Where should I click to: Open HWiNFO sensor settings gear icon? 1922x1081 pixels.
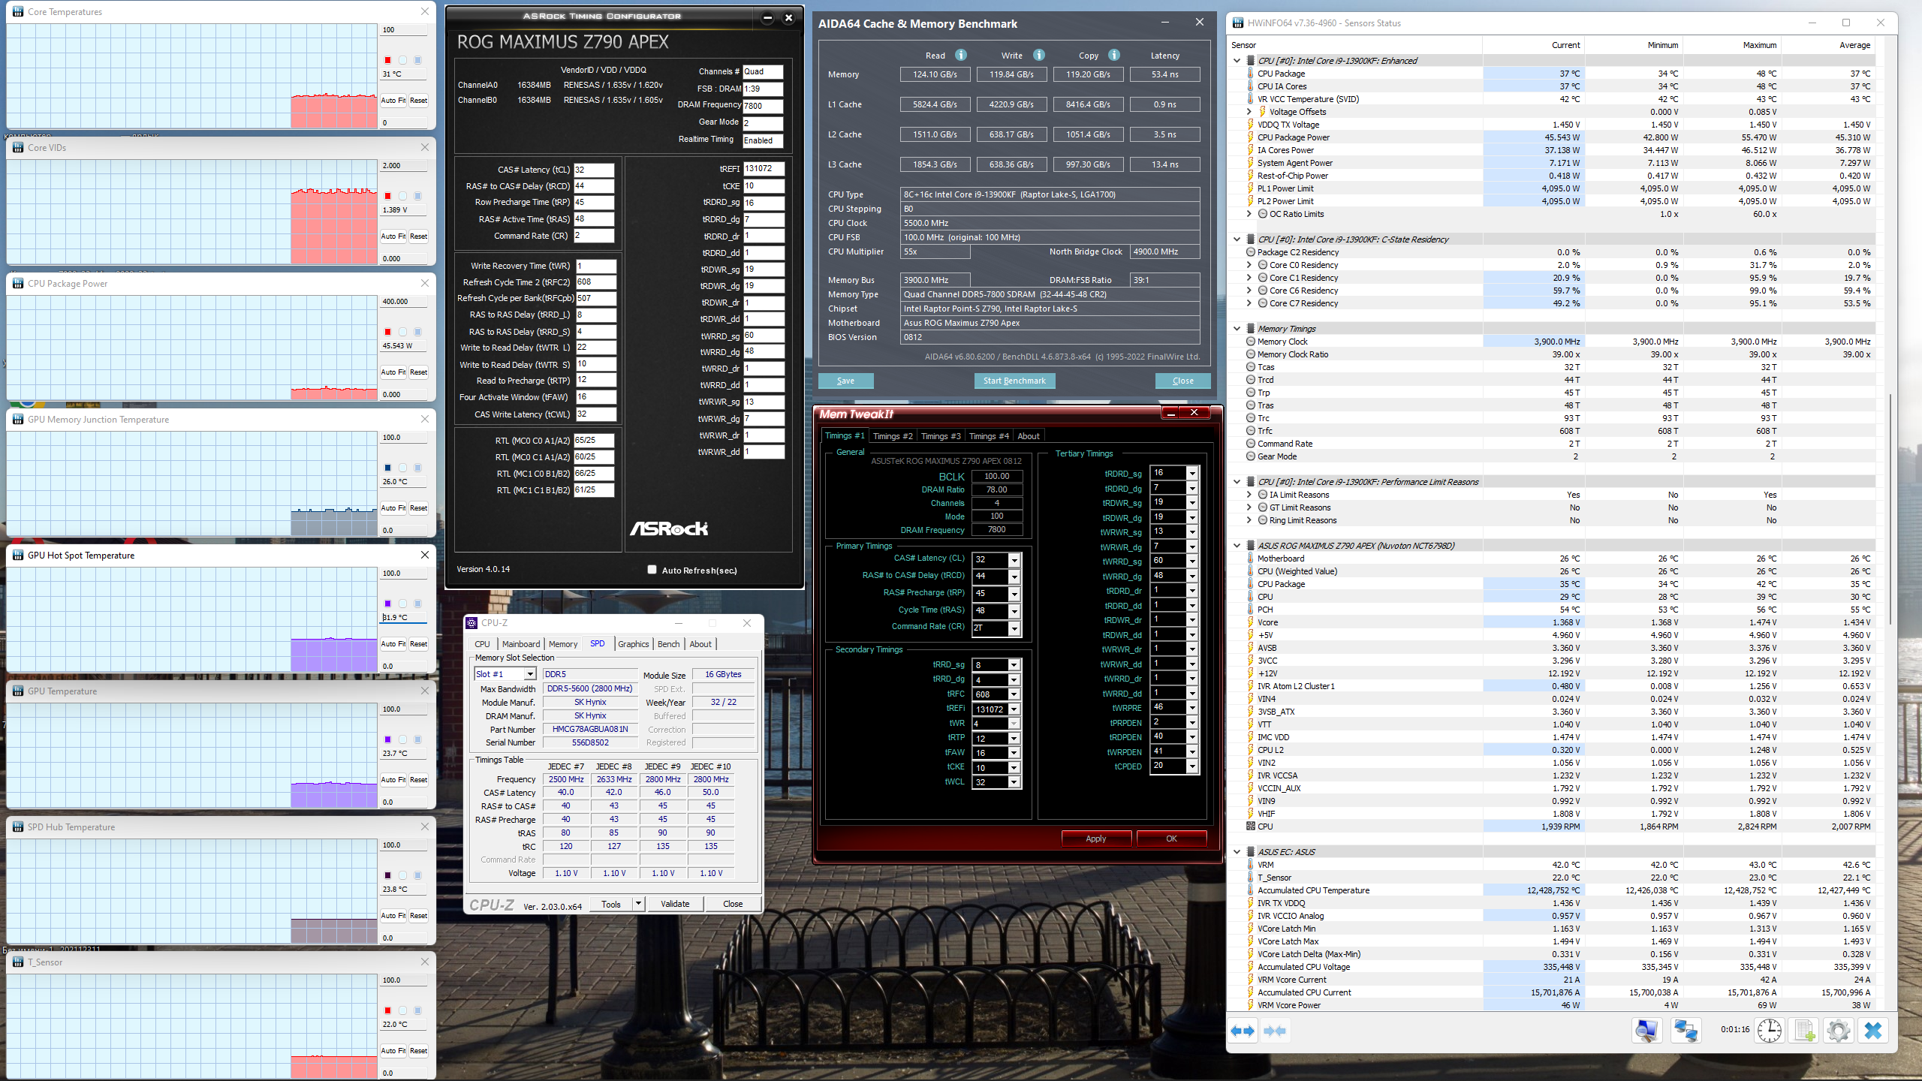pyautogui.click(x=1838, y=1031)
